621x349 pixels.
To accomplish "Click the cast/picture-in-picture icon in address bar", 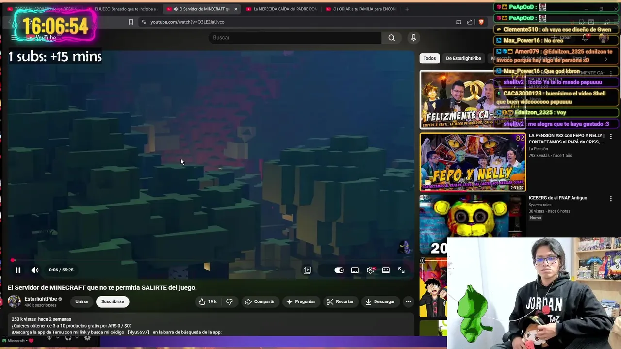I will [x=458, y=22].
